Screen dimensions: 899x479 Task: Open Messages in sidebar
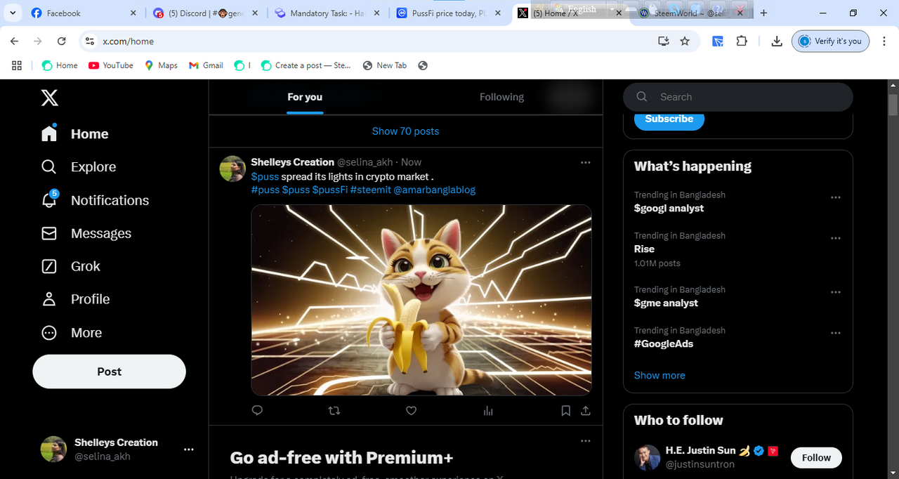(x=86, y=233)
